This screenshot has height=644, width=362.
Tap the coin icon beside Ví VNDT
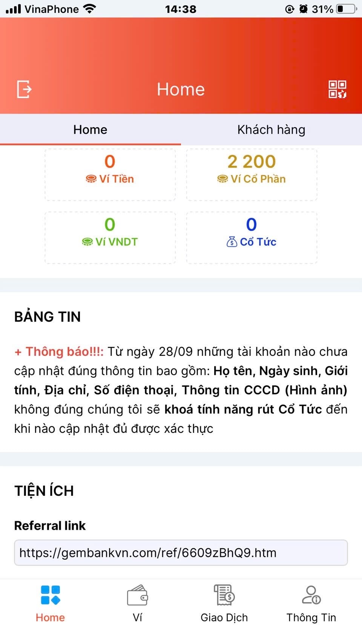click(87, 242)
